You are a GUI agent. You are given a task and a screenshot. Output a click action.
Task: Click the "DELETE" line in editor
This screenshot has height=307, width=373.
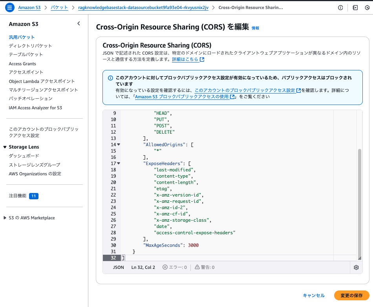coord(164,132)
